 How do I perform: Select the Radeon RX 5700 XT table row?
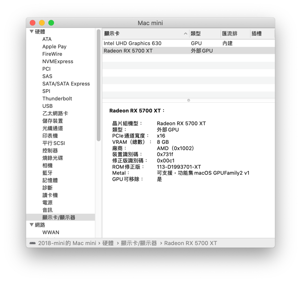point(188,51)
